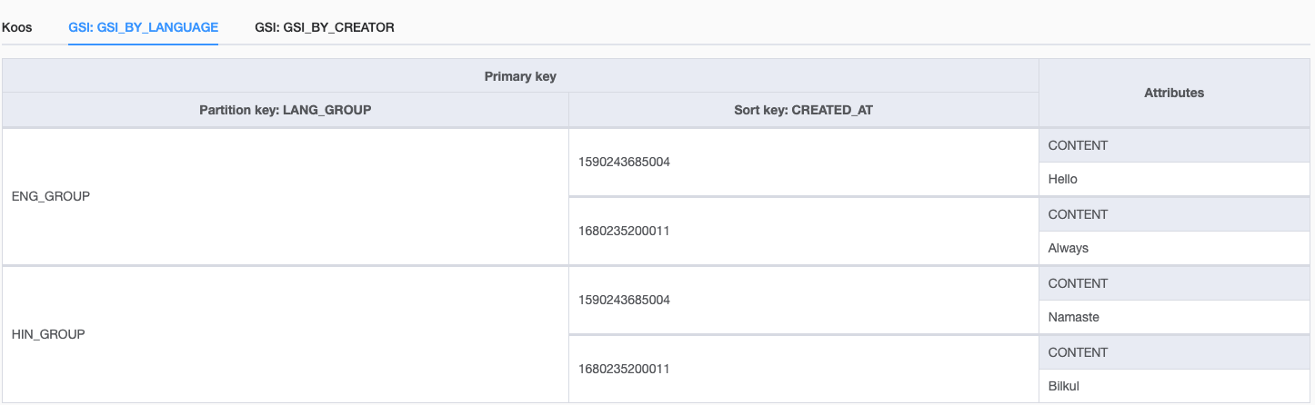Select the Bilkul content value
The height and width of the screenshot is (405, 1315).
pos(1063,386)
